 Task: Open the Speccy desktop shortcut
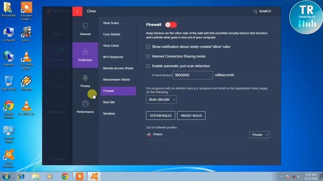click(x=26, y=34)
